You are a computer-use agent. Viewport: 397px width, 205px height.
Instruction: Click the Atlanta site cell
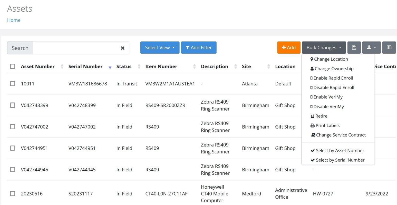pos(250,84)
